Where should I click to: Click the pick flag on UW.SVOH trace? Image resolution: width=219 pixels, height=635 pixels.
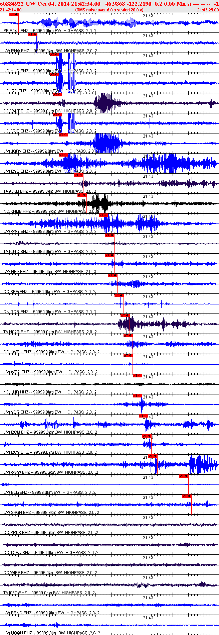(187, 496)
